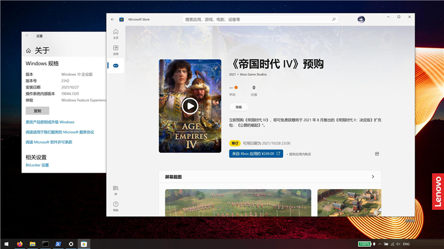Viewport: 444px width, 249px height.
Task: Select the Gaming controller icon in Store sidebar
Action: pos(115,65)
